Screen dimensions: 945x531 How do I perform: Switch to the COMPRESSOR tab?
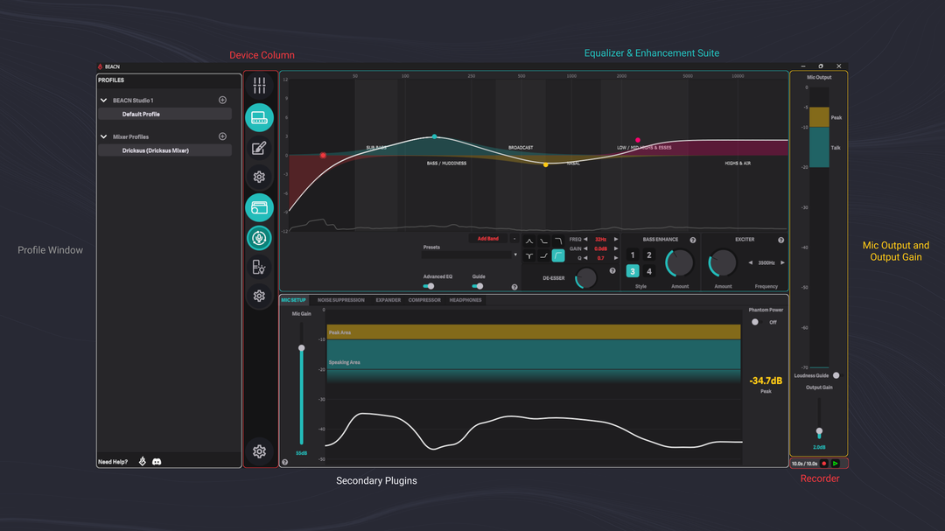[x=423, y=300]
